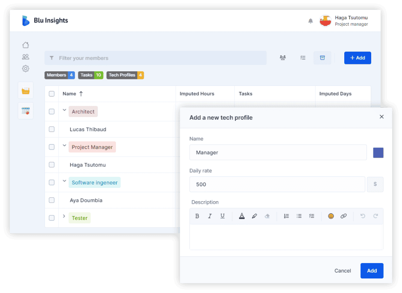
Task: Click the Project Manager profile tag
Action: pyautogui.click(x=92, y=147)
